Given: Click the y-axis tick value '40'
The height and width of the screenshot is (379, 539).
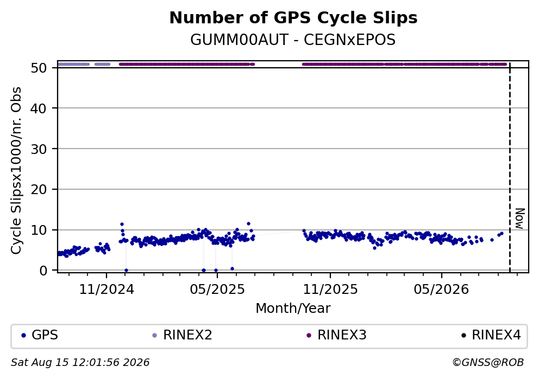Looking at the screenshot, I should [39, 108].
